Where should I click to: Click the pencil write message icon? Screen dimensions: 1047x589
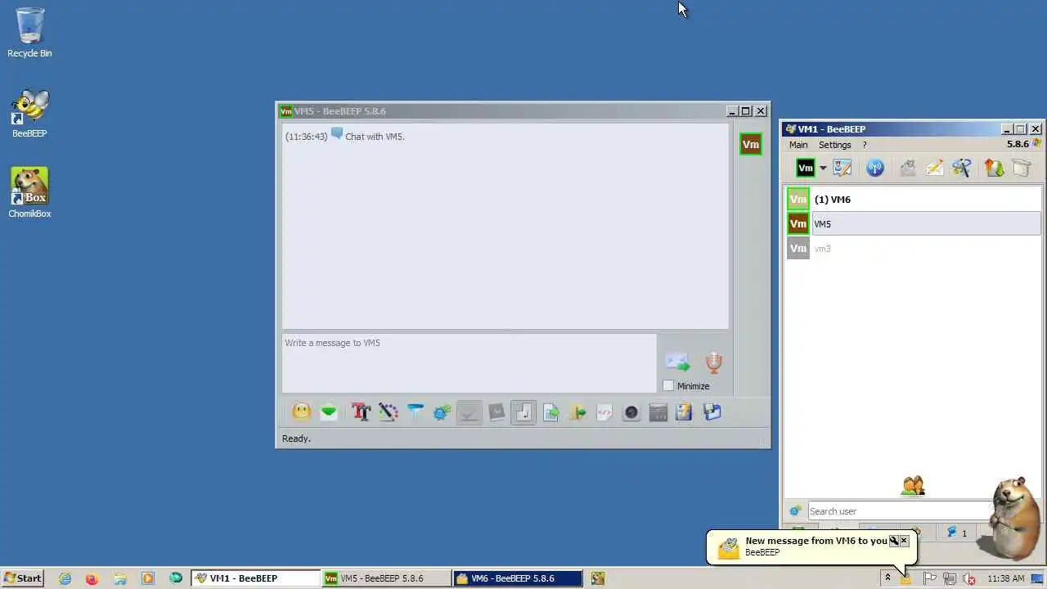[935, 168]
